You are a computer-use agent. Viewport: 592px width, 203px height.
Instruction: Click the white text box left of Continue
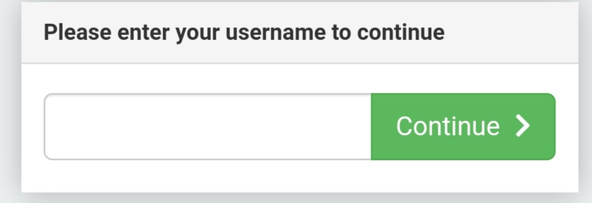coord(208,126)
